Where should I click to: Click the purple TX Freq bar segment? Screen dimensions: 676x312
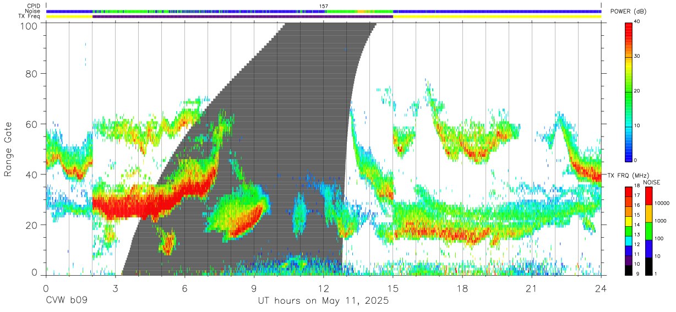tap(243, 17)
